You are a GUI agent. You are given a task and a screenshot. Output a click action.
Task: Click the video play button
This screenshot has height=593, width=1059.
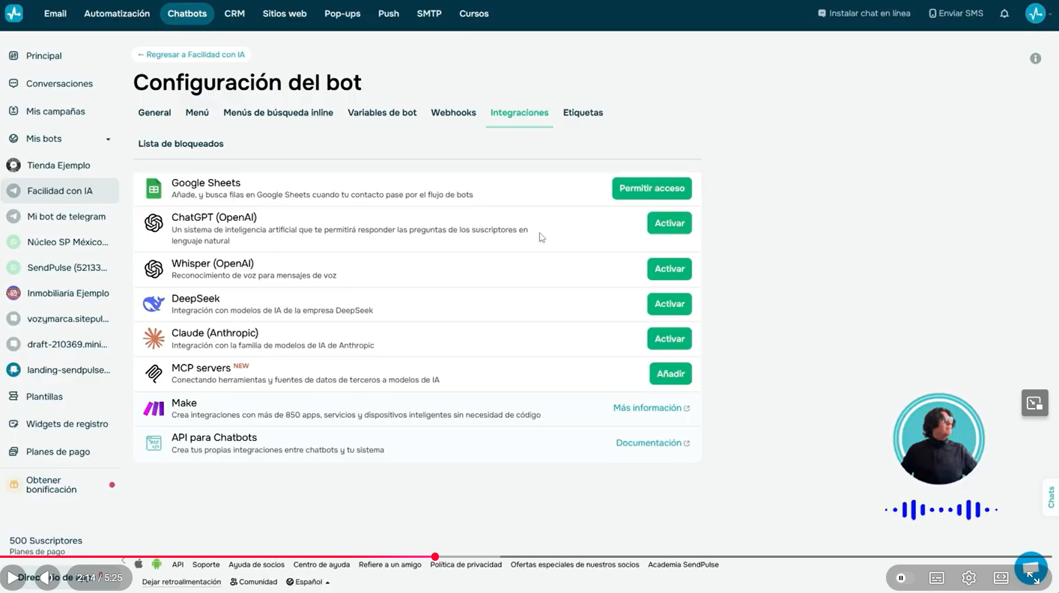tap(11, 577)
